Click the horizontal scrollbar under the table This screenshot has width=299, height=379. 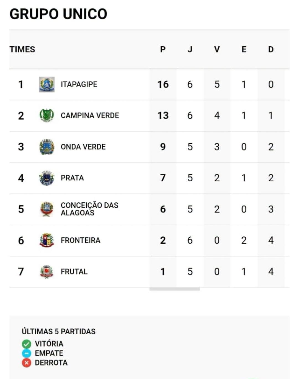point(174,289)
